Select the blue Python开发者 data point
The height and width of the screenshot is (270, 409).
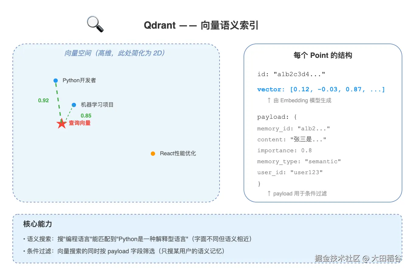56,80
